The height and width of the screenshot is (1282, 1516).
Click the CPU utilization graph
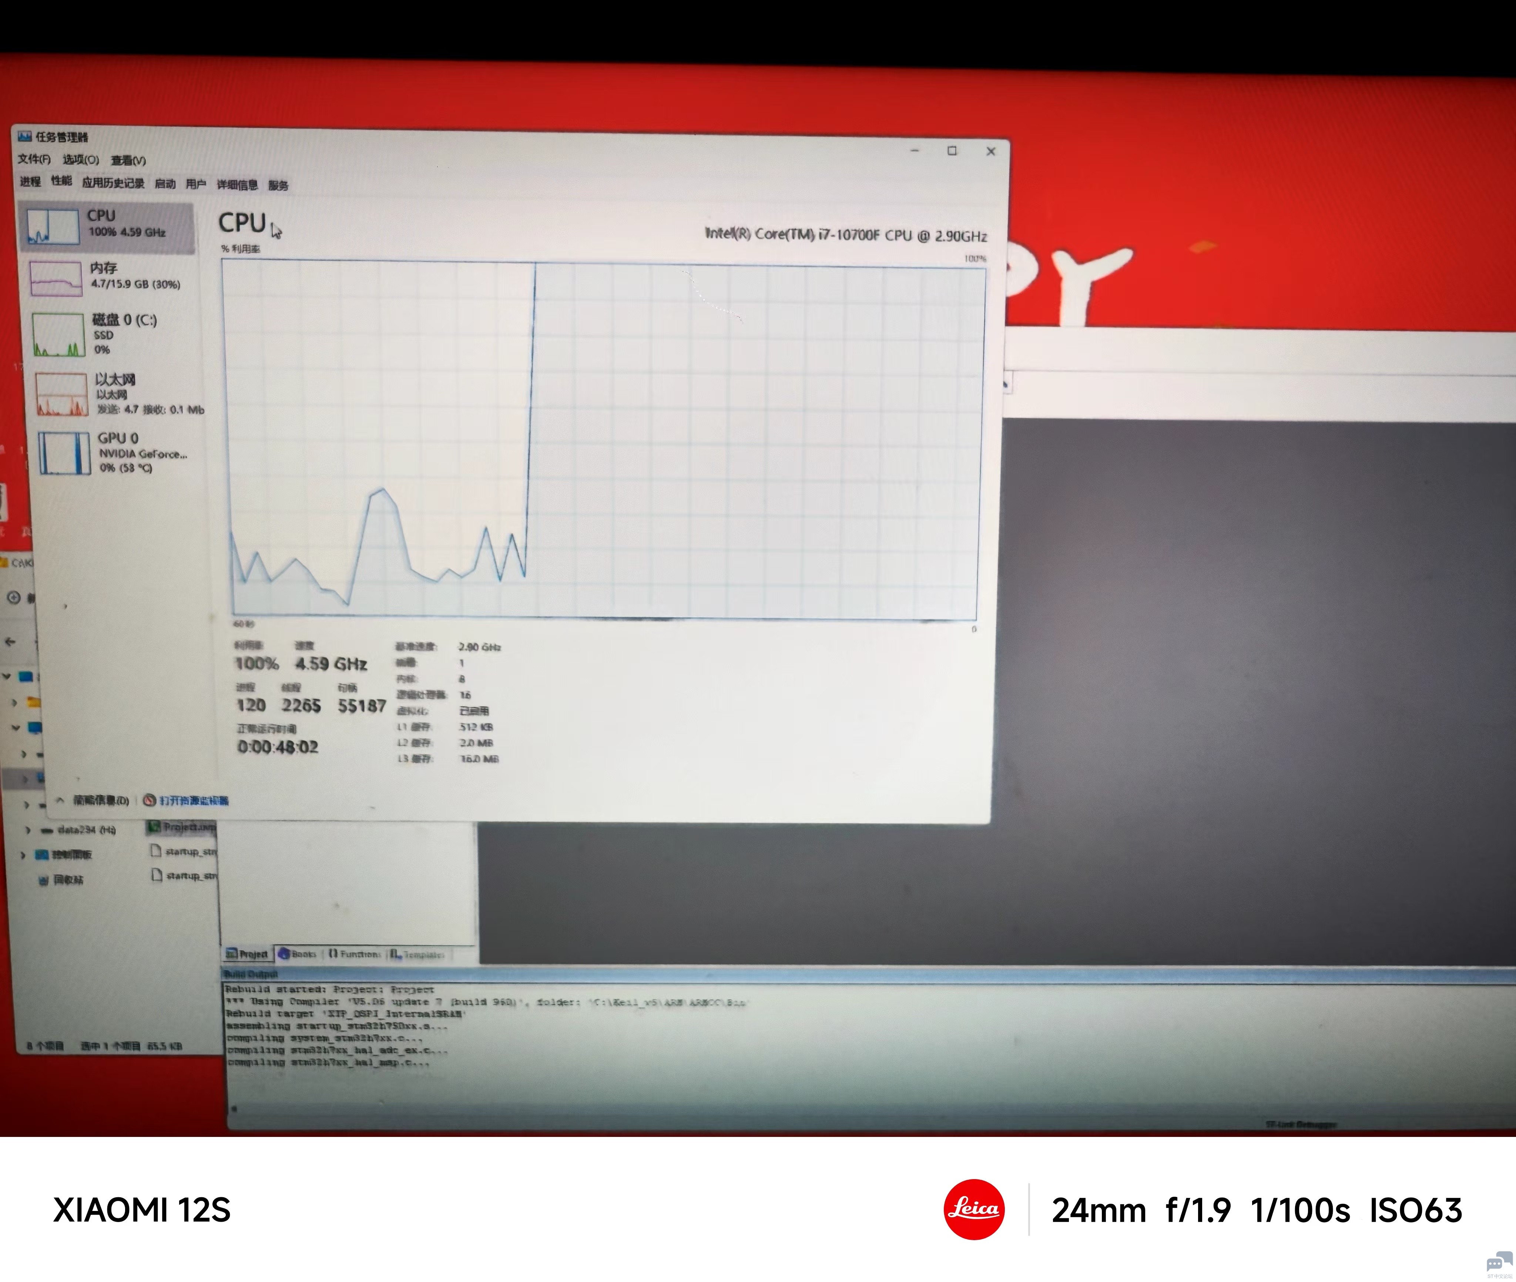point(605,440)
